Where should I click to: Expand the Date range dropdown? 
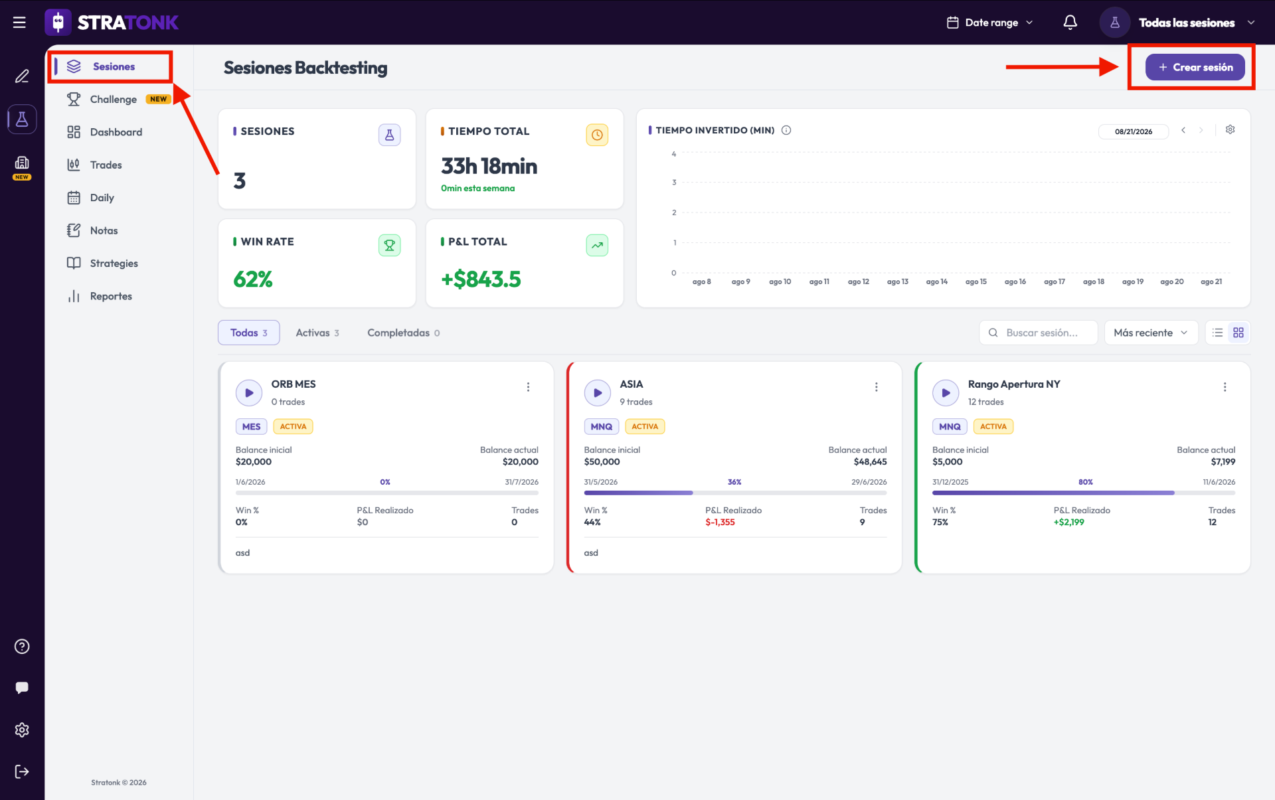point(989,23)
